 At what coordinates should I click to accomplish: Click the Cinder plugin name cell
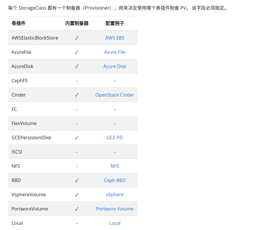[19, 95]
